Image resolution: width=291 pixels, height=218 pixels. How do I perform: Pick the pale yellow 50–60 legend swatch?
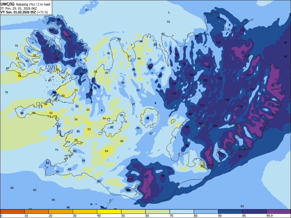point(134,212)
